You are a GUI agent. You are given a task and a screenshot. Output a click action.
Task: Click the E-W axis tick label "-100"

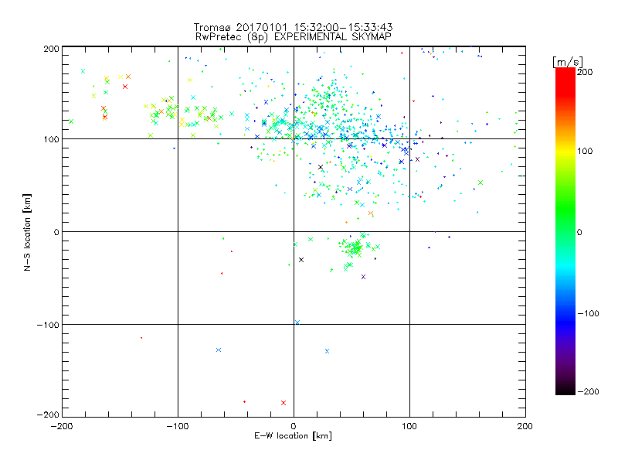(x=178, y=426)
